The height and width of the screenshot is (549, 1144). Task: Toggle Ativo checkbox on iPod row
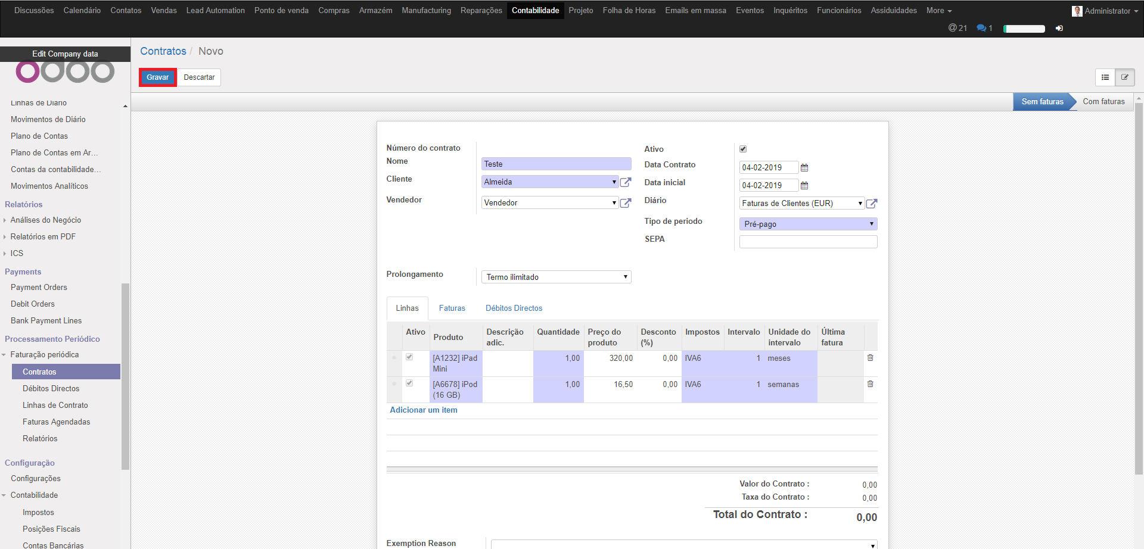[x=409, y=383]
